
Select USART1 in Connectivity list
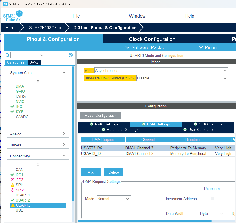[23, 195]
